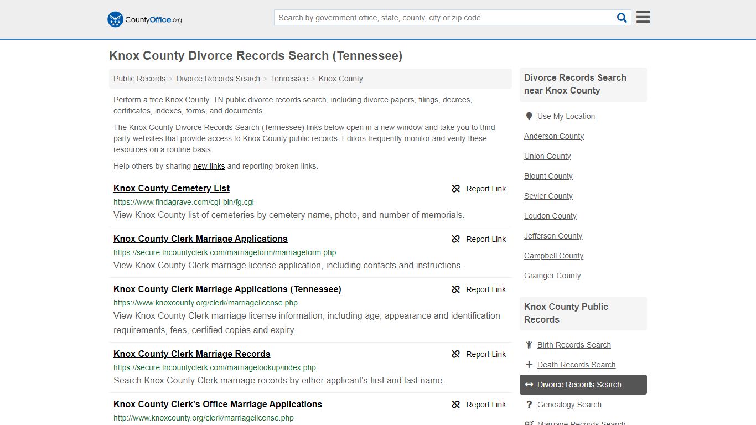This screenshot has height=425, width=756.
Task: Open Knox County Clerk Marriage Records
Action: click(192, 354)
